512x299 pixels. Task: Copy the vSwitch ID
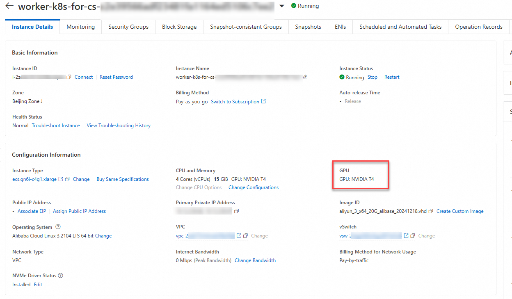(413, 236)
